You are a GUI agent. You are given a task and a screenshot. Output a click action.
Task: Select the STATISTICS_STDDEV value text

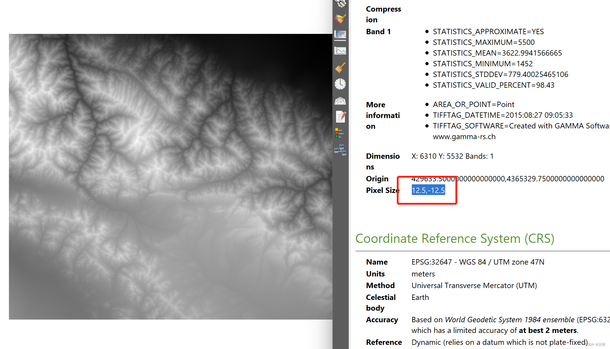[x=500, y=74]
